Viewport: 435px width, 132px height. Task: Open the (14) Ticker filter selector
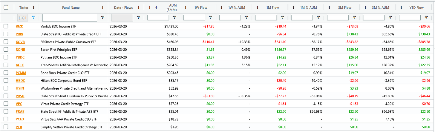[22, 18]
